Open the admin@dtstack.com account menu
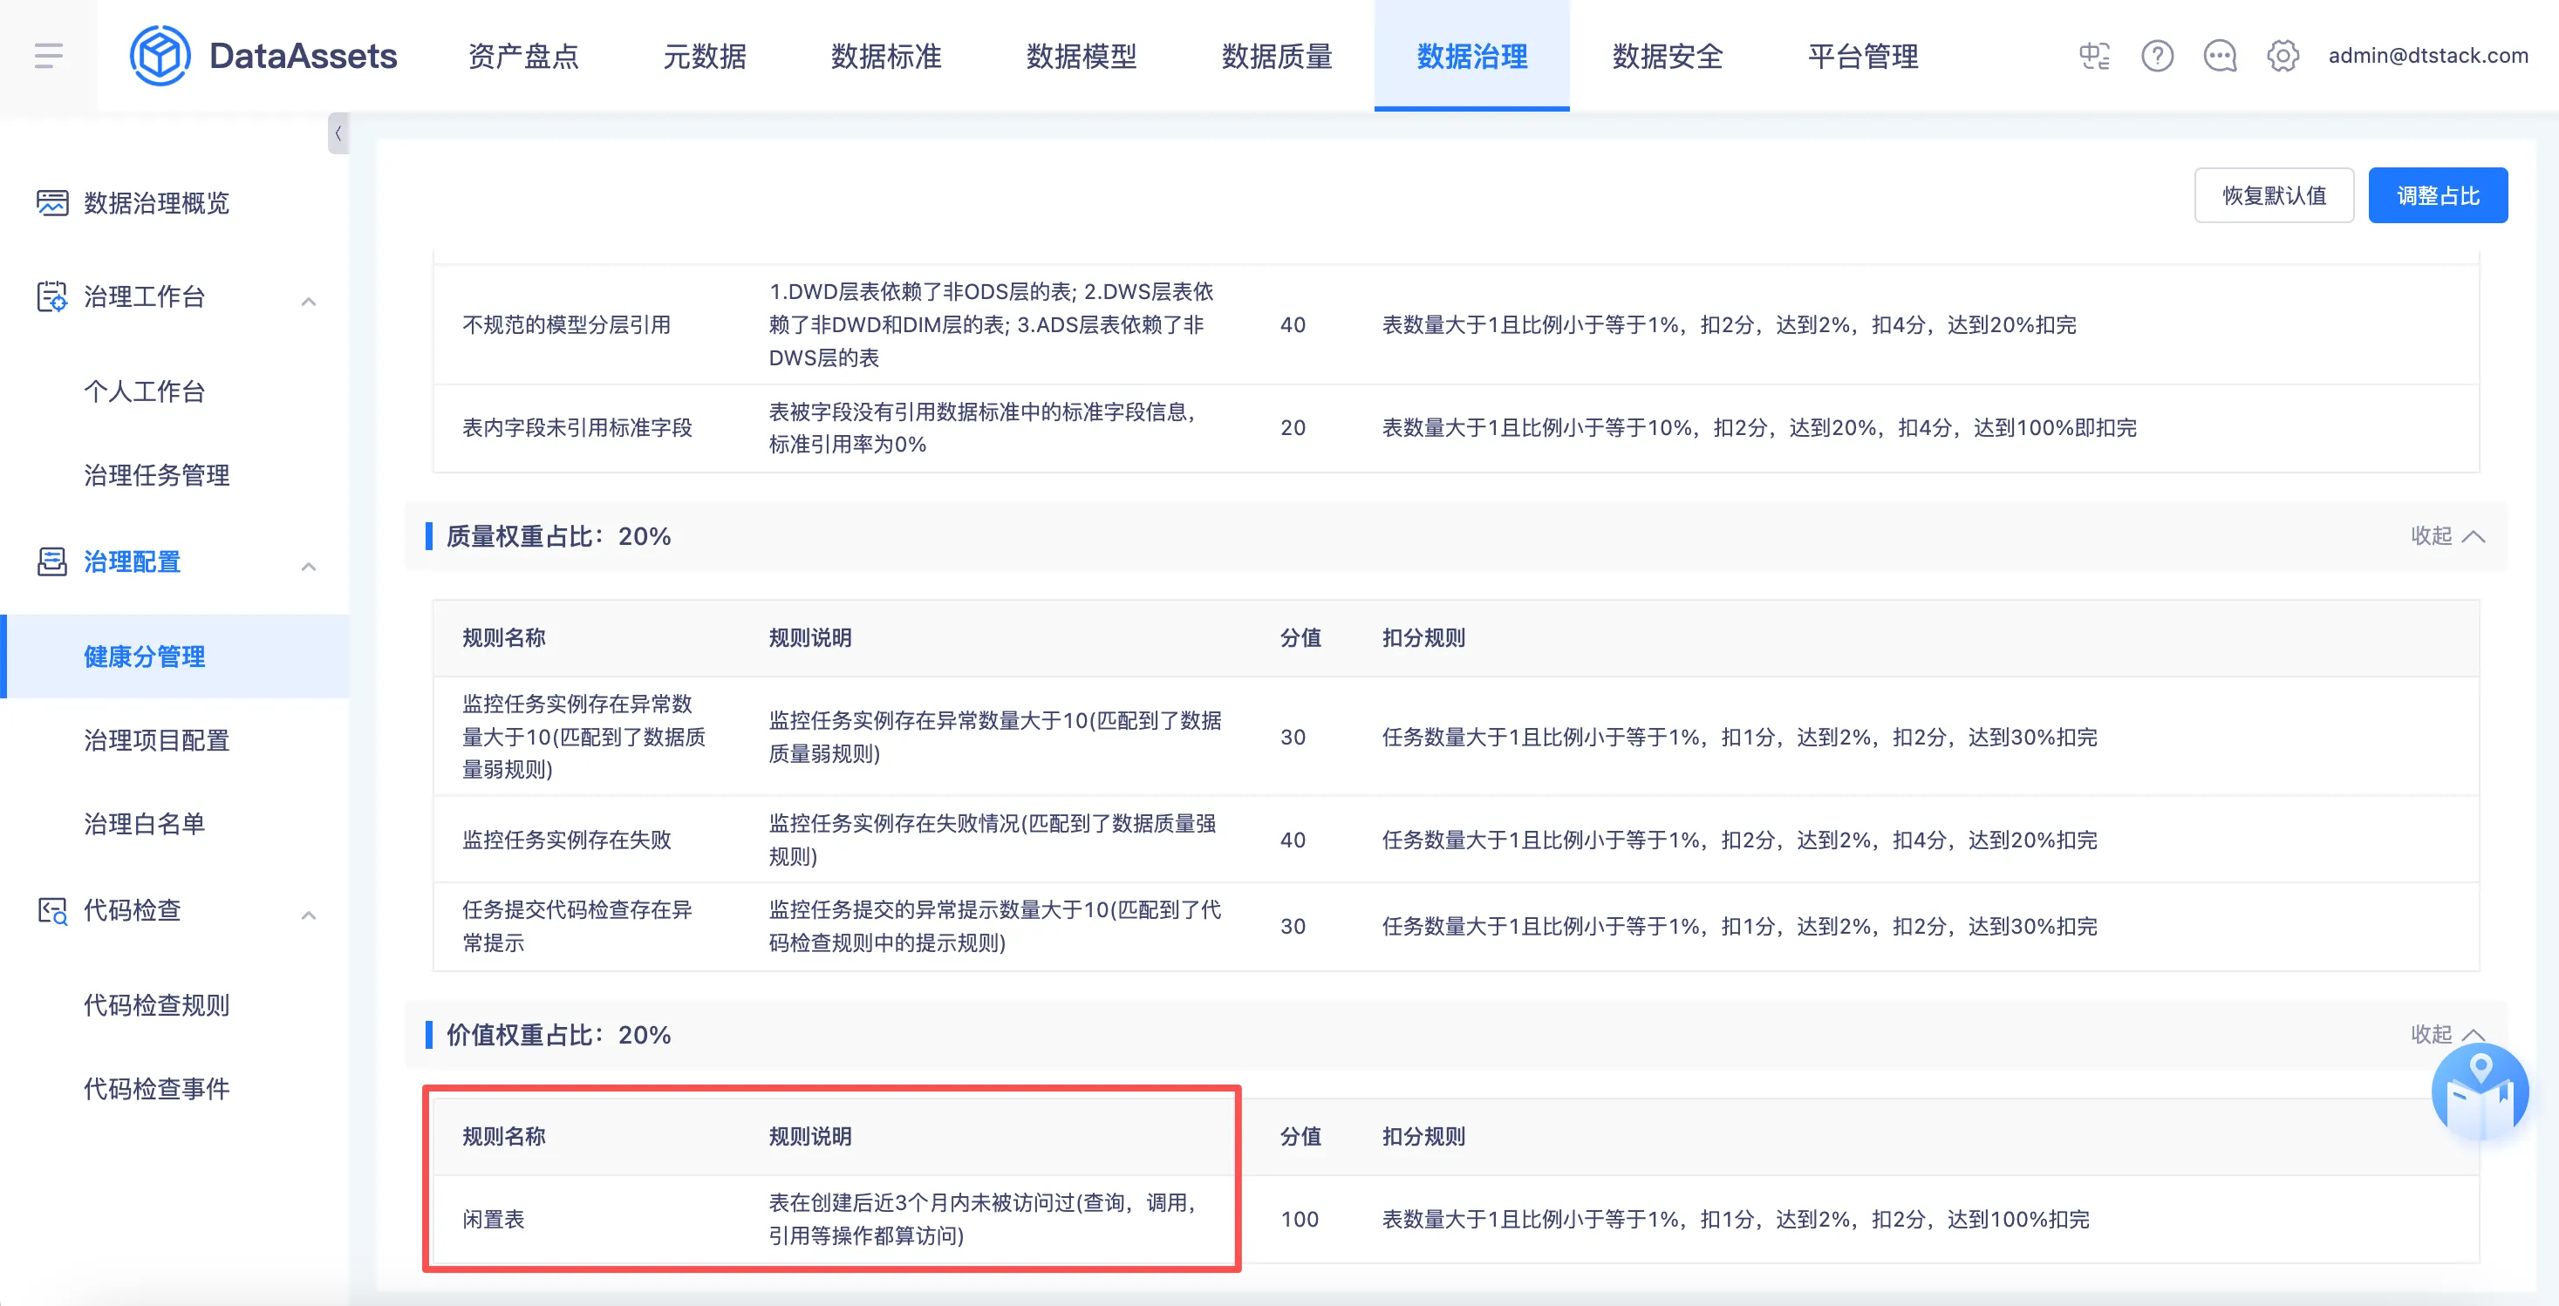The width and height of the screenshot is (2559, 1306). click(2427, 56)
